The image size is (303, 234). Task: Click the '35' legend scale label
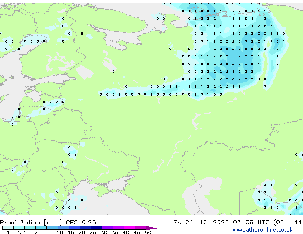[115, 232]
